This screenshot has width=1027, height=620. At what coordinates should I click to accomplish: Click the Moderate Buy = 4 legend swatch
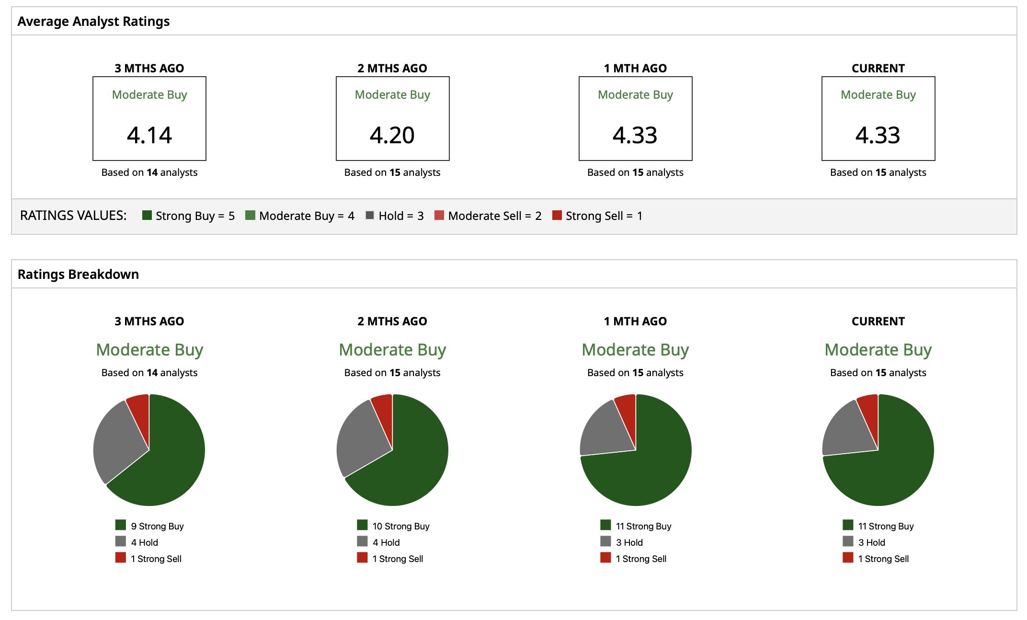click(250, 215)
